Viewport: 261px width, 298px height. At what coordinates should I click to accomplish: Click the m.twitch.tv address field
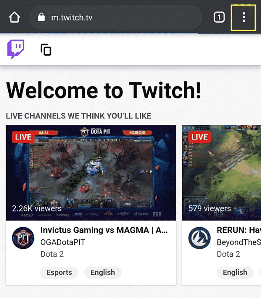click(x=116, y=17)
